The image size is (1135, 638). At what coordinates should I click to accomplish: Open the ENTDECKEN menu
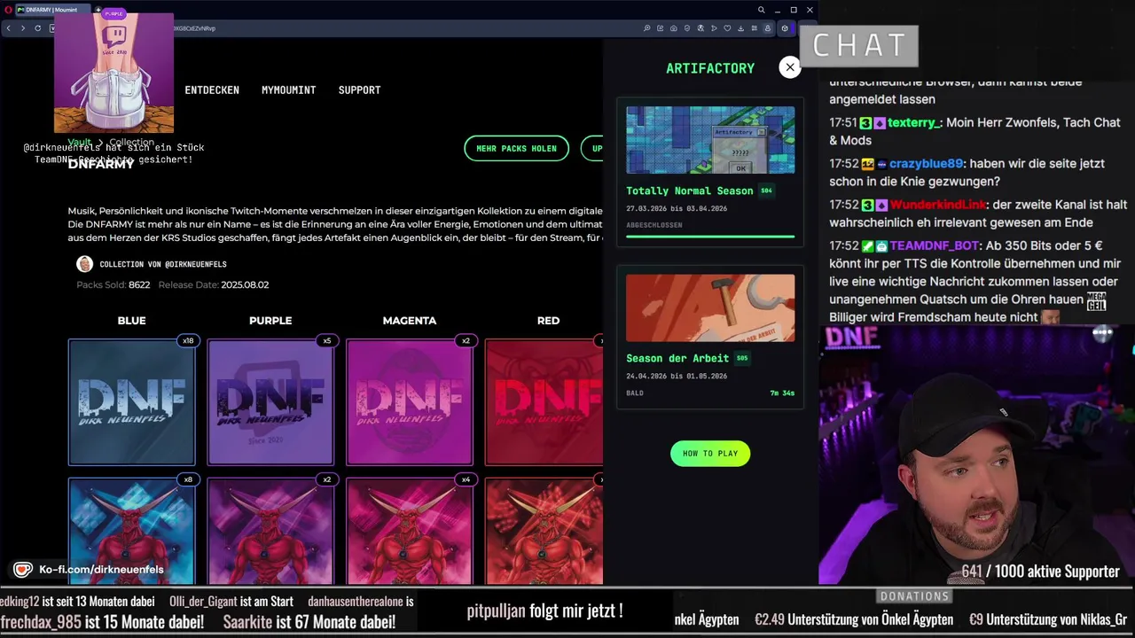coord(212,90)
